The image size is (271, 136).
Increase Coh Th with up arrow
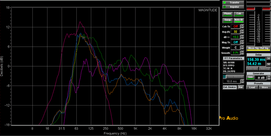pyautogui.click(x=242, y=26)
